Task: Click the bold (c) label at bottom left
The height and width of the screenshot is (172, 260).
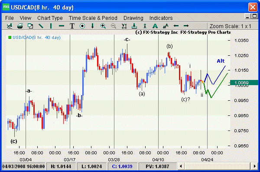Action: (14, 141)
